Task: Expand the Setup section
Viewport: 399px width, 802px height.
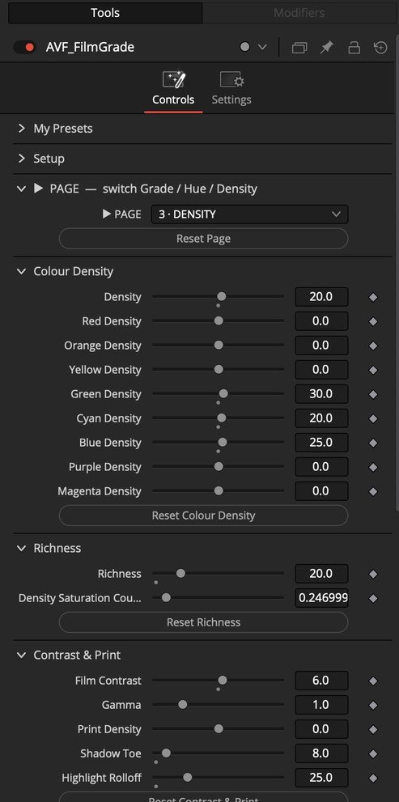Action: (22, 159)
